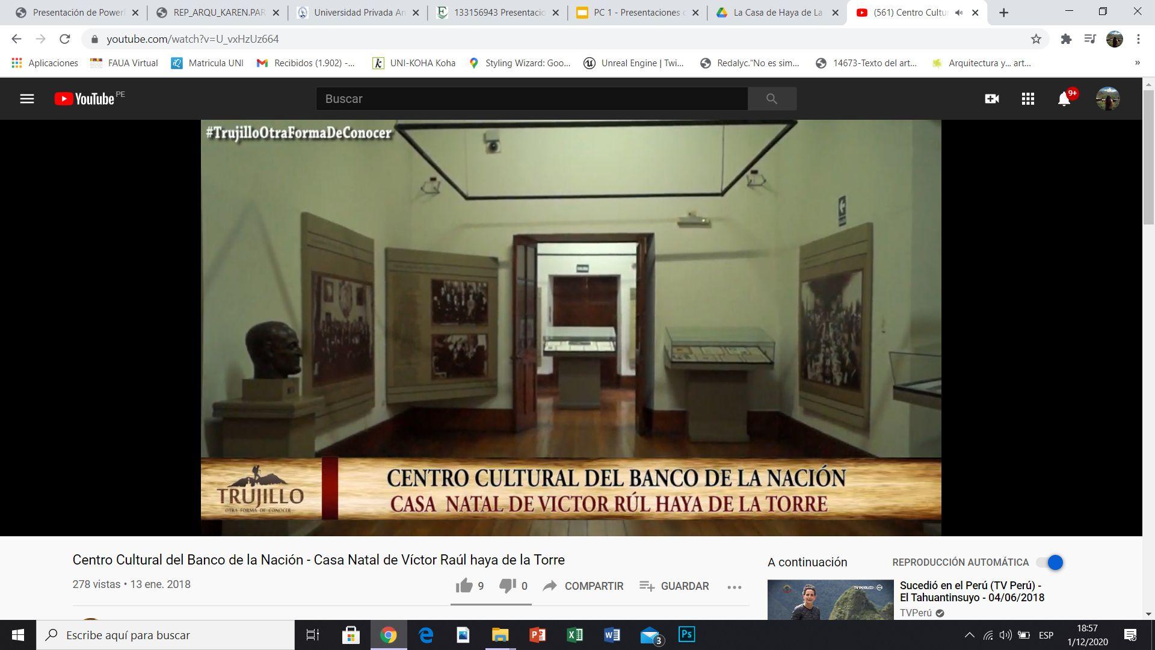Click Windows taskbar search box
Image resolution: width=1155 pixels, height=650 pixels.
[165, 635]
